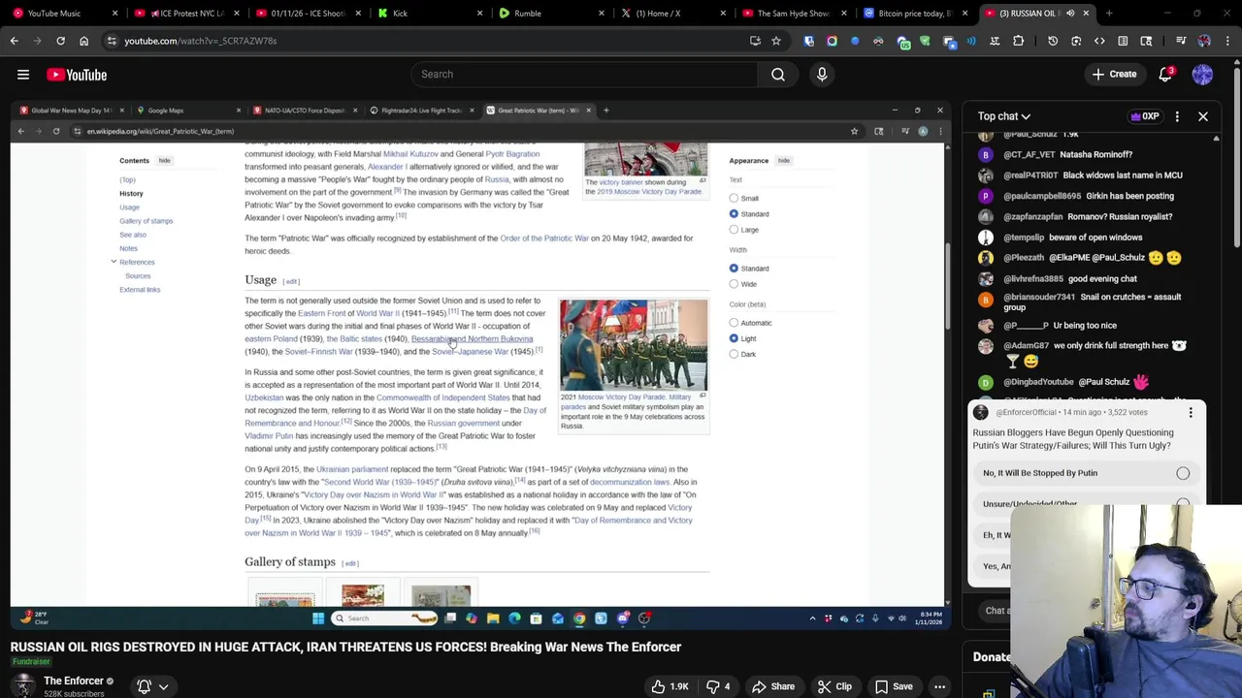Open the Create menu button

click(x=1113, y=75)
